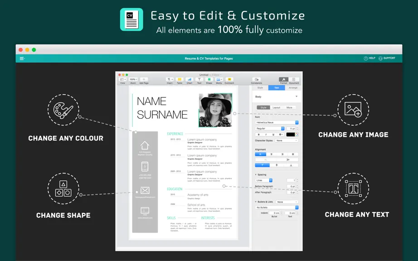The height and width of the screenshot is (261, 418).
Task: Toggle the Document inspector button
Action: click(x=294, y=79)
